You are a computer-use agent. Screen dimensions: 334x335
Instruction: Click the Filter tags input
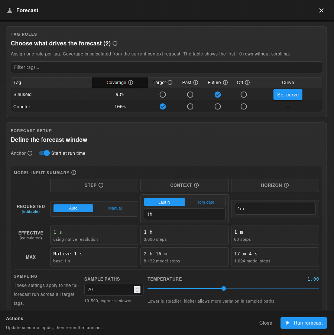(166, 67)
